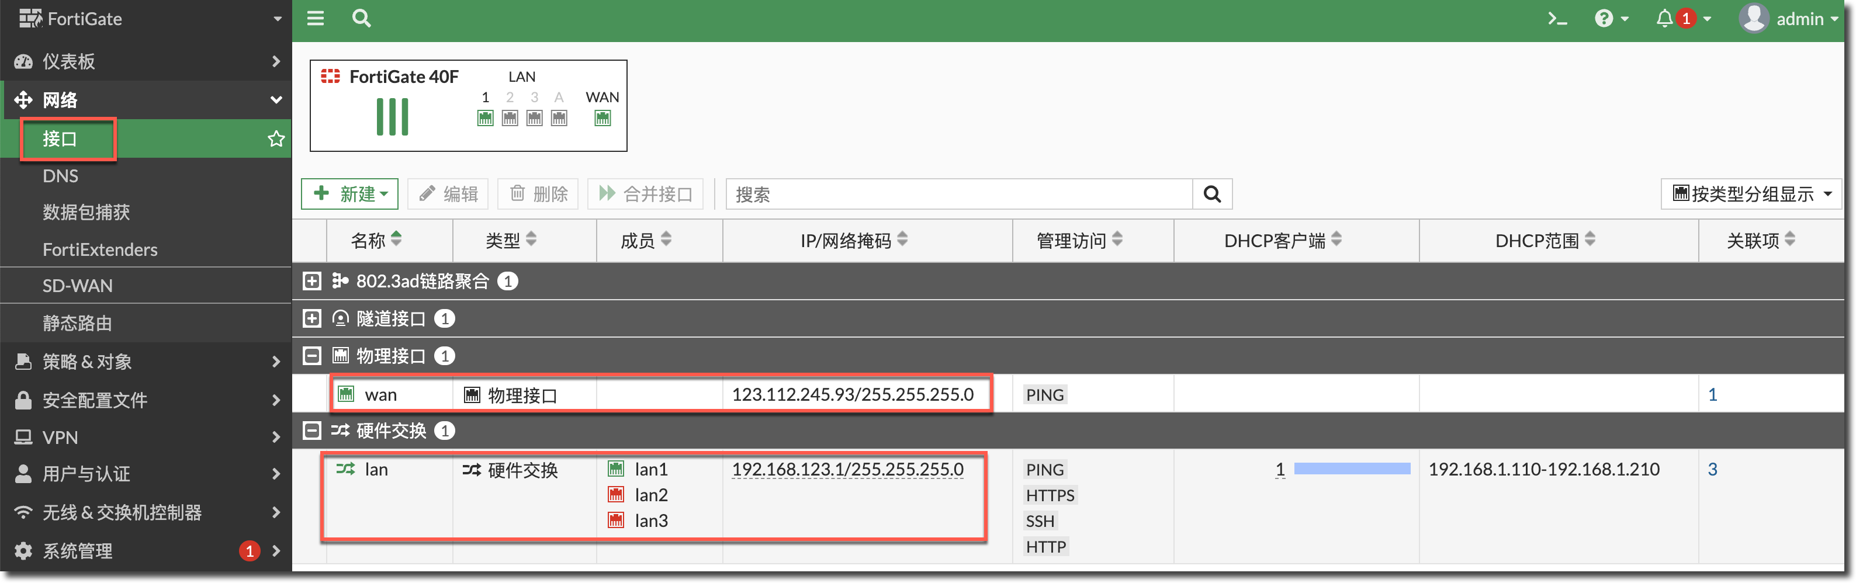The height and width of the screenshot is (583, 1856).
Task: Expand the 802.3ad链路聚合 group
Action: (312, 281)
